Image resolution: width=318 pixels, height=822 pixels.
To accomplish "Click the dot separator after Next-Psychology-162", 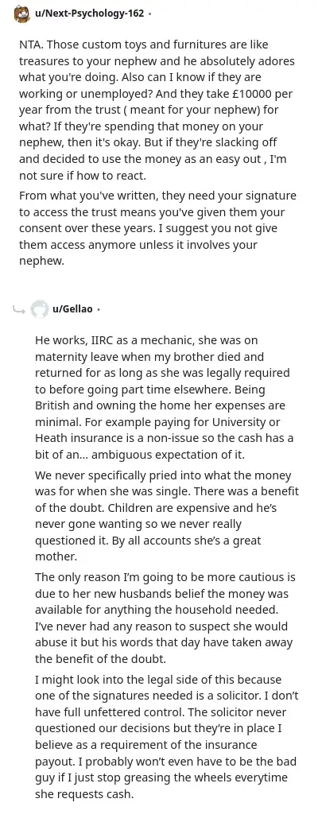I will 149,14.
